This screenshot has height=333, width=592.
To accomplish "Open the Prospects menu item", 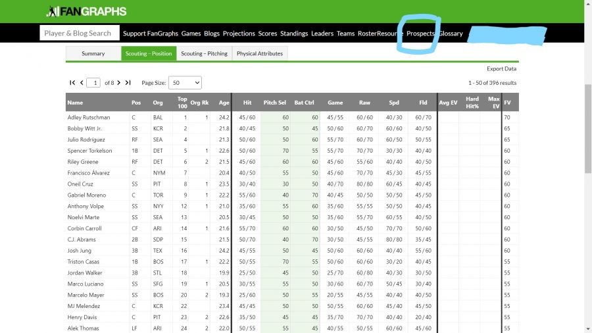I will (x=420, y=34).
